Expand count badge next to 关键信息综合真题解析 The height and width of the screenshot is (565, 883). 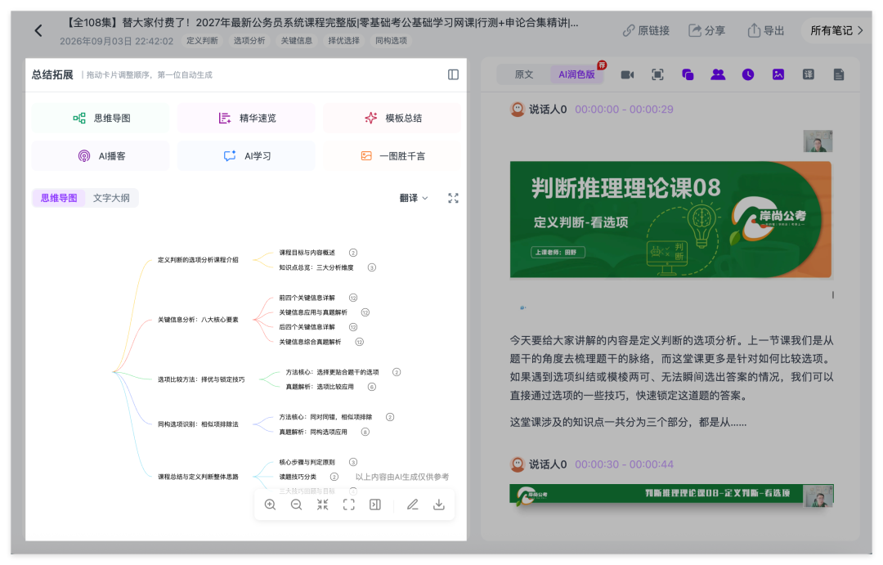click(x=359, y=342)
